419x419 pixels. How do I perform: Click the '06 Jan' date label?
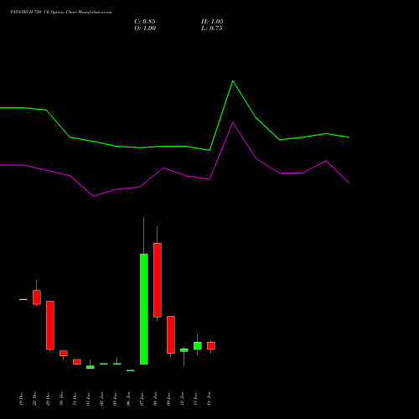[129, 399]
